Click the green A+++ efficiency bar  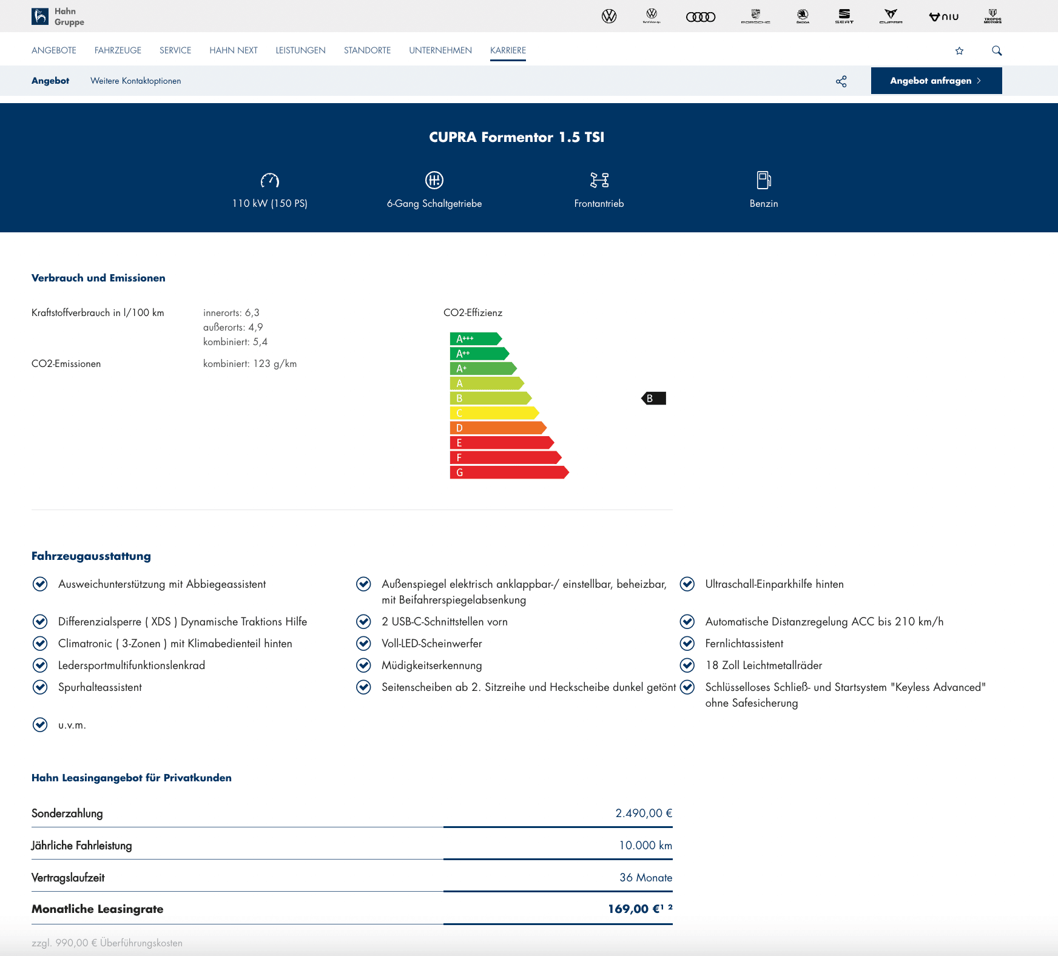(476, 338)
